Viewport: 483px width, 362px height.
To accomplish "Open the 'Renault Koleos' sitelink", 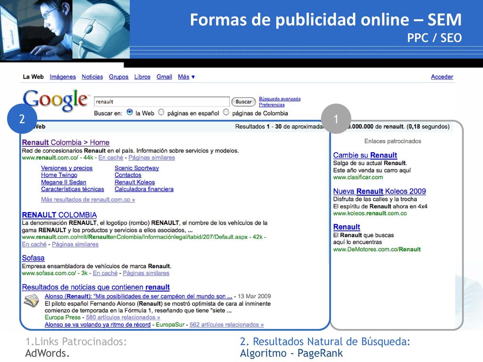I will [x=134, y=182].
